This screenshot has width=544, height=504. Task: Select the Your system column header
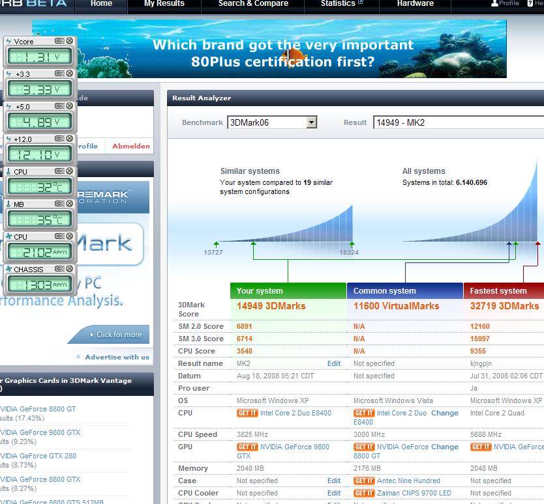pyautogui.click(x=288, y=291)
